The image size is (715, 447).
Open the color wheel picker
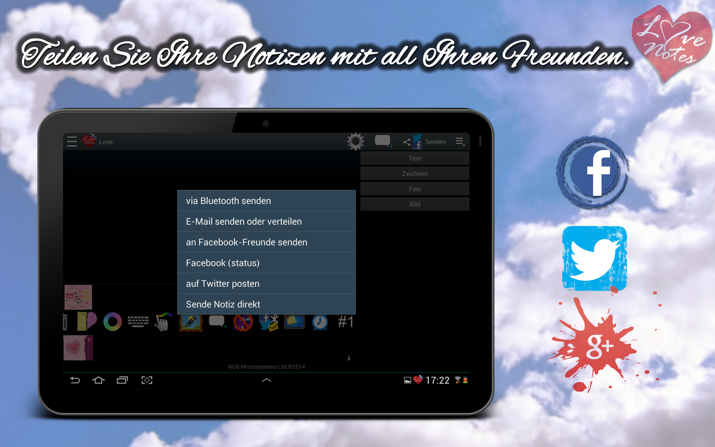coord(113,322)
